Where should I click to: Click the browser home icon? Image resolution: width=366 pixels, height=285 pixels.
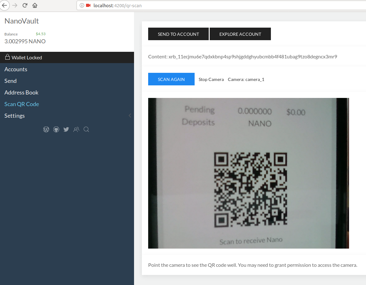(35, 5)
